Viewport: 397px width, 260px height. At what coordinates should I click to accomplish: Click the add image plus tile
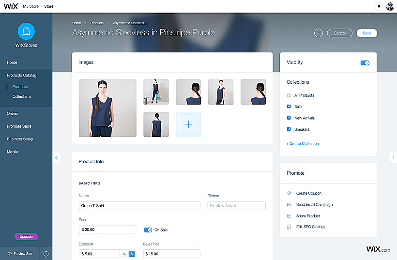188,124
